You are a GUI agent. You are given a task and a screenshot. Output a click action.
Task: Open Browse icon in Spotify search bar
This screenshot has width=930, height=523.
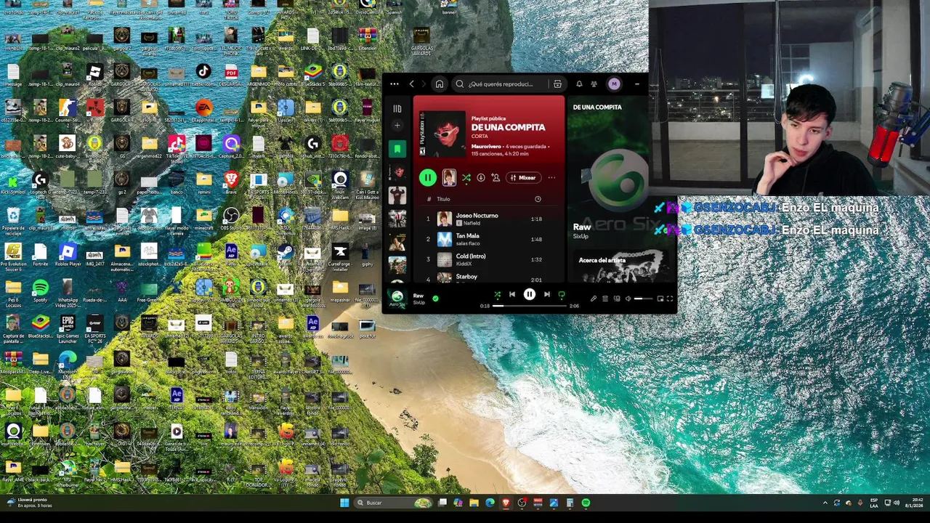pos(557,84)
